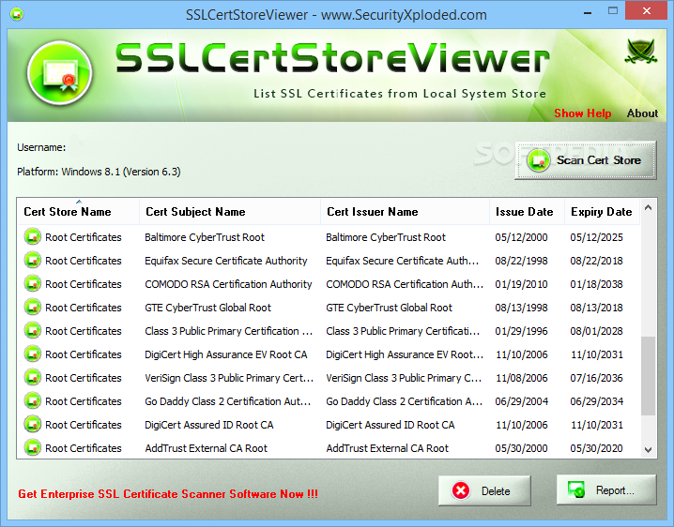
Task: Click expiry date 08/22/2018
Action: point(597,261)
